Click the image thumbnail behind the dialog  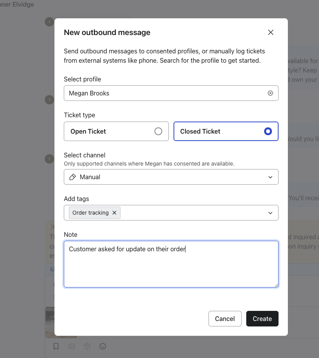(50, 322)
